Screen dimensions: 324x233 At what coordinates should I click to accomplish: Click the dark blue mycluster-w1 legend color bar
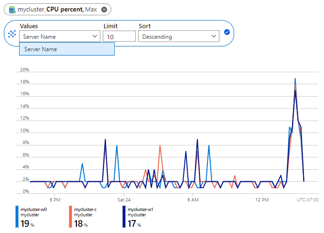click(125, 217)
